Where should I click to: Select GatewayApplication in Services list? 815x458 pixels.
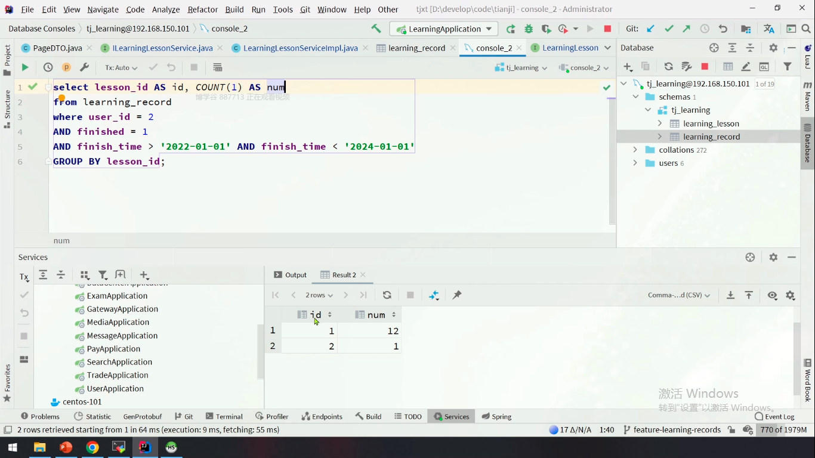pyautogui.click(x=122, y=309)
